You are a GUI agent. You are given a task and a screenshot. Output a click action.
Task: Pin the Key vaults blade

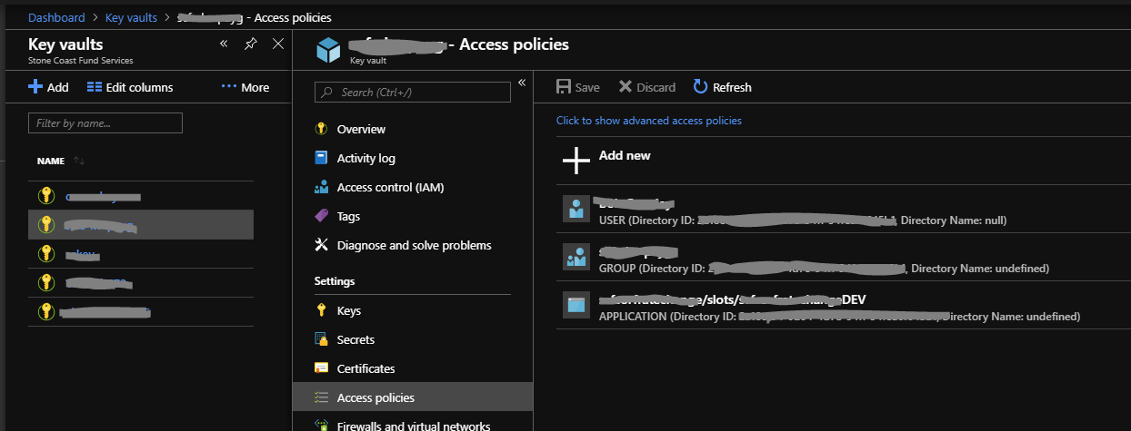pos(251,44)
